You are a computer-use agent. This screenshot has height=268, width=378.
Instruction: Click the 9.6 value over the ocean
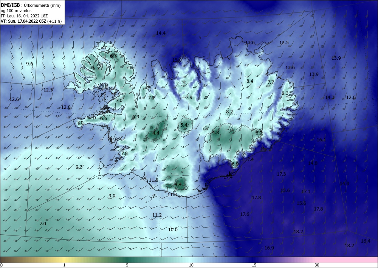tap(29, 64)
